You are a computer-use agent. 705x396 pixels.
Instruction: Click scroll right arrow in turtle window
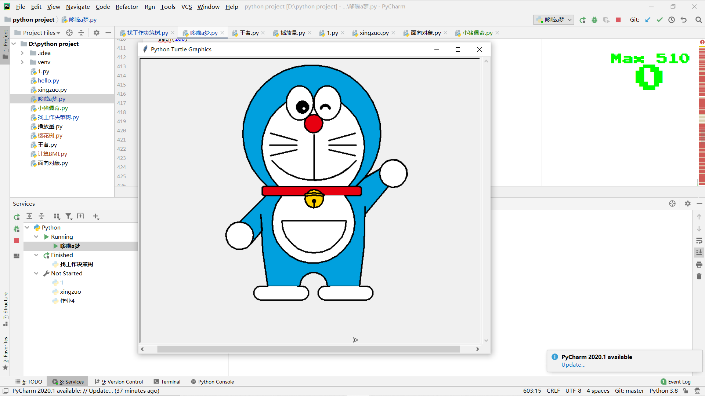click(x=477, y=349)
